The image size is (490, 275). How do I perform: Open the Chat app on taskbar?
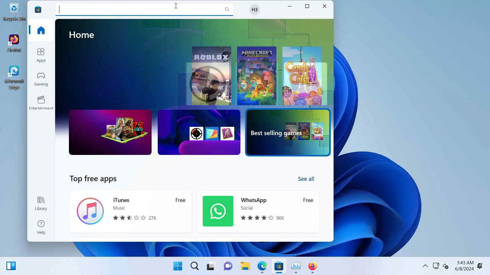click(228, 266)
